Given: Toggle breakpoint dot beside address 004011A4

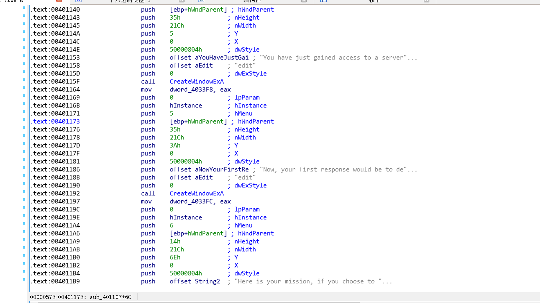Looking at the screenshot, I should coord(24,223).
